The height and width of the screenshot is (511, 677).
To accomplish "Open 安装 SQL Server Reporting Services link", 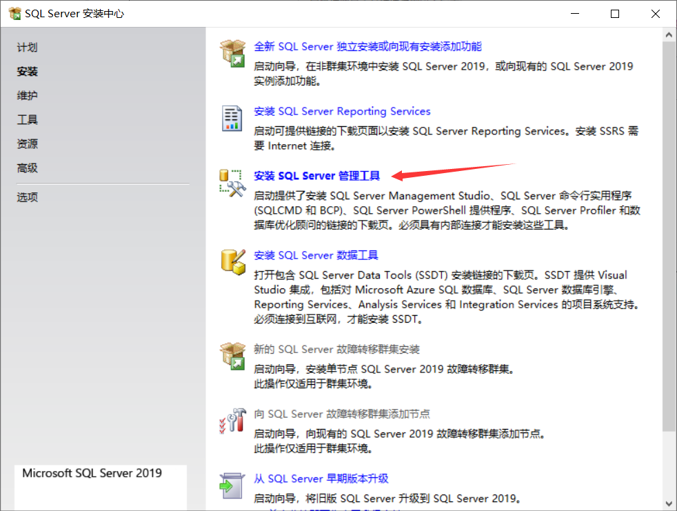I will point(342,112).
